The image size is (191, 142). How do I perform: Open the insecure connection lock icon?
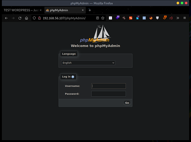point(39,18)
